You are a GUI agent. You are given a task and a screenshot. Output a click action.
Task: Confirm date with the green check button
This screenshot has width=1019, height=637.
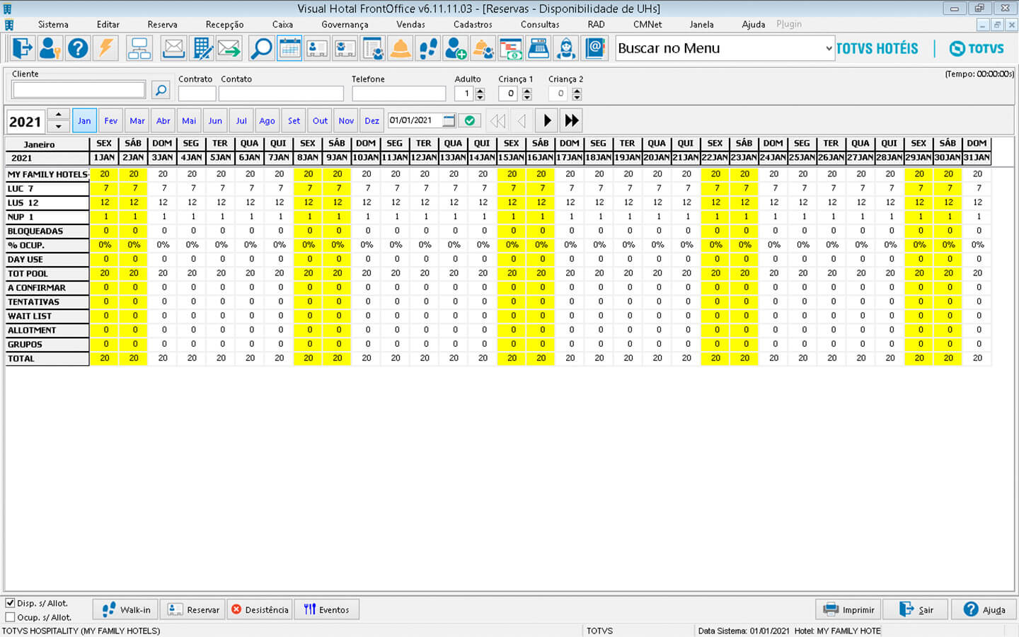pyautogui.click(x=469, y=120)
